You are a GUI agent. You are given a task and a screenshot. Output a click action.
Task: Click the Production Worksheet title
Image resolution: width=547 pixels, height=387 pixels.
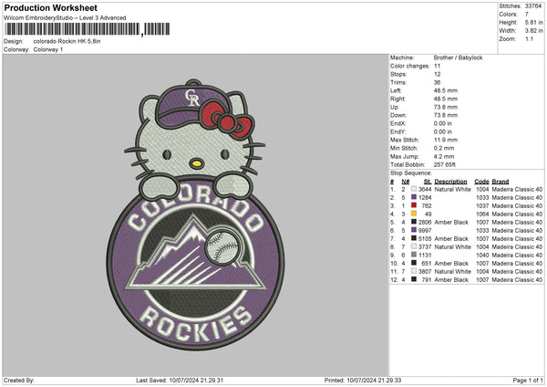[50, 7]
